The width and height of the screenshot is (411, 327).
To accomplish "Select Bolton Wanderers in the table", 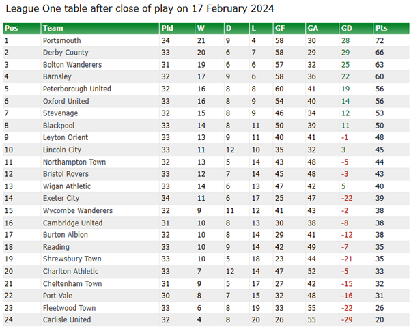I will click(x=72, y=65).
